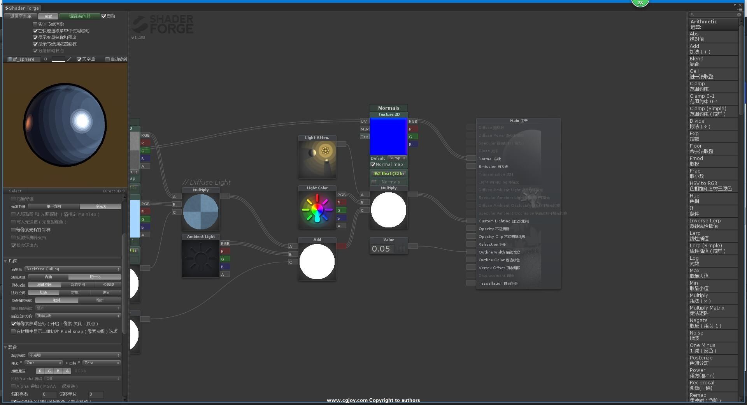Screen dimensions: 747x405
Task: Collapse the 混合 section
Action: (x=5, y=347)
